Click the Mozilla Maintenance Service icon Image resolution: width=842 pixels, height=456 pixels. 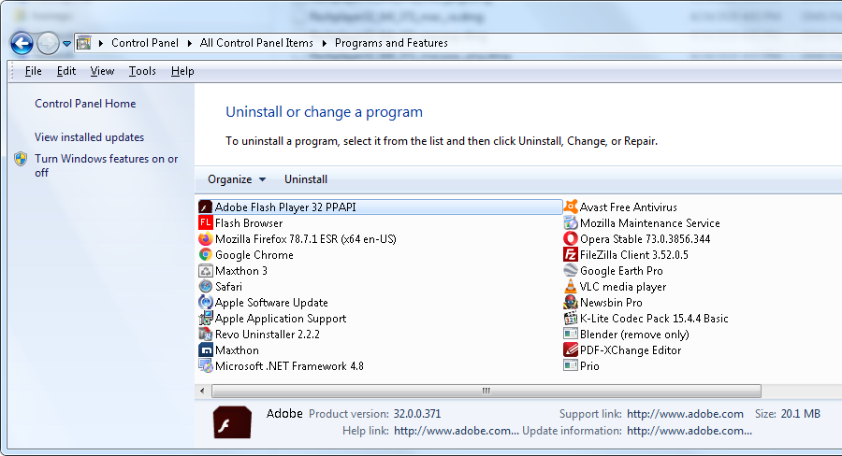click(x=571, y=222)
